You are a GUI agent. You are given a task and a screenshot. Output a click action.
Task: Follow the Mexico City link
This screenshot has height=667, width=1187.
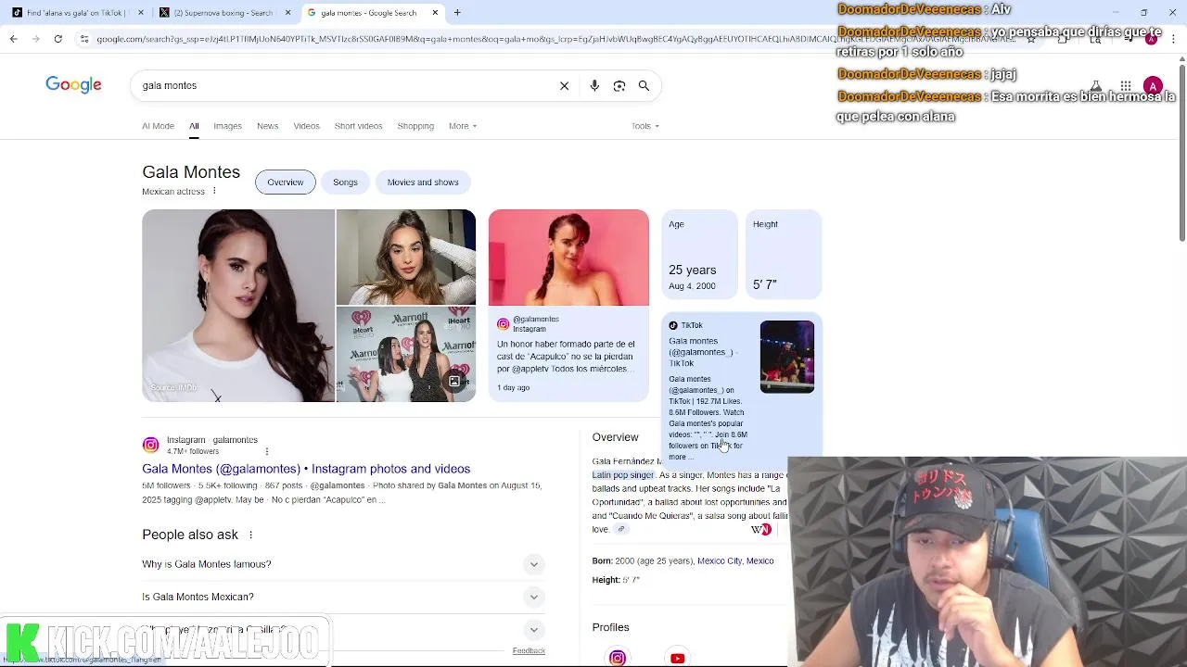tap(720, 560)
